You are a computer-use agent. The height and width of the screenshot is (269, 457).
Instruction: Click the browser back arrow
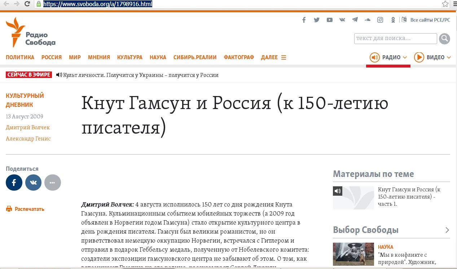[x=6, y=4]
